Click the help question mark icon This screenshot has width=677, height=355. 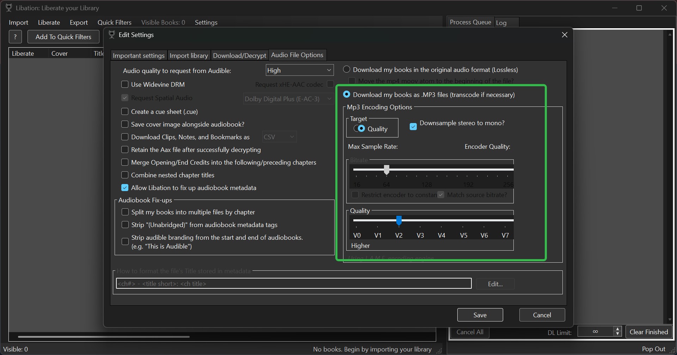15,37
